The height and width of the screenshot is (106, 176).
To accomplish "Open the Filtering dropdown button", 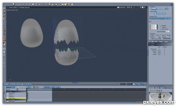I will pyautogui.click(x=17, y=90).
